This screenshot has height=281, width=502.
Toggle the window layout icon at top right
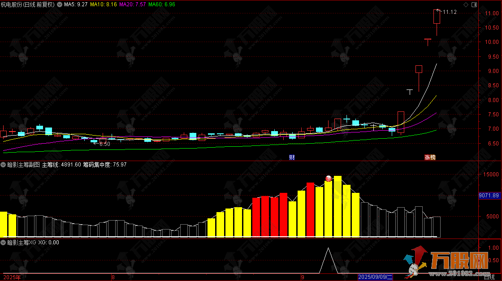tap(474, 4)
